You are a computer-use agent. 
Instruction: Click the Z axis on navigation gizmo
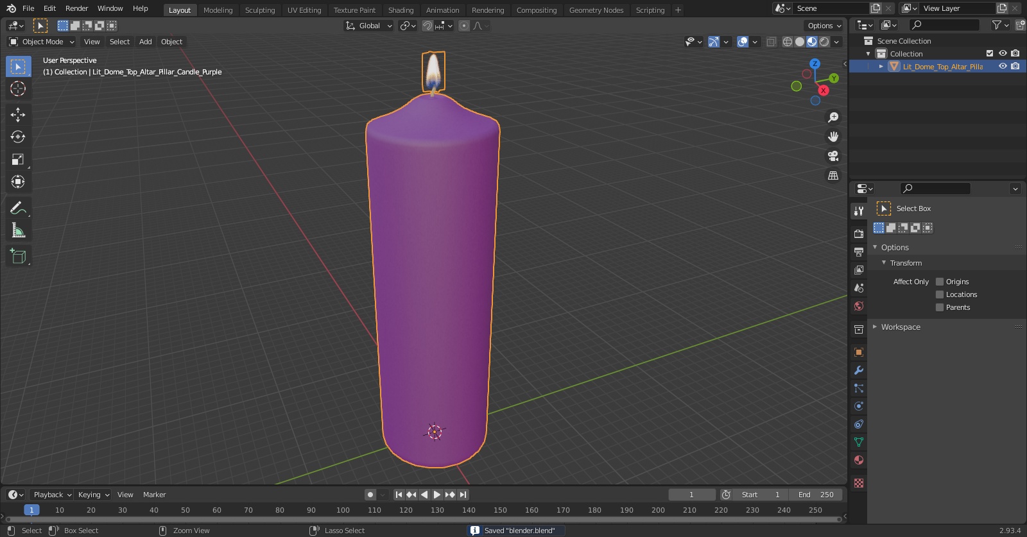pyautogui.click(x=815, y=64)
